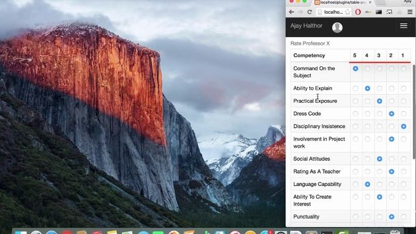Click the Ajay profile button in title bar
The image size is (416, 234).
tap(408, 1)
